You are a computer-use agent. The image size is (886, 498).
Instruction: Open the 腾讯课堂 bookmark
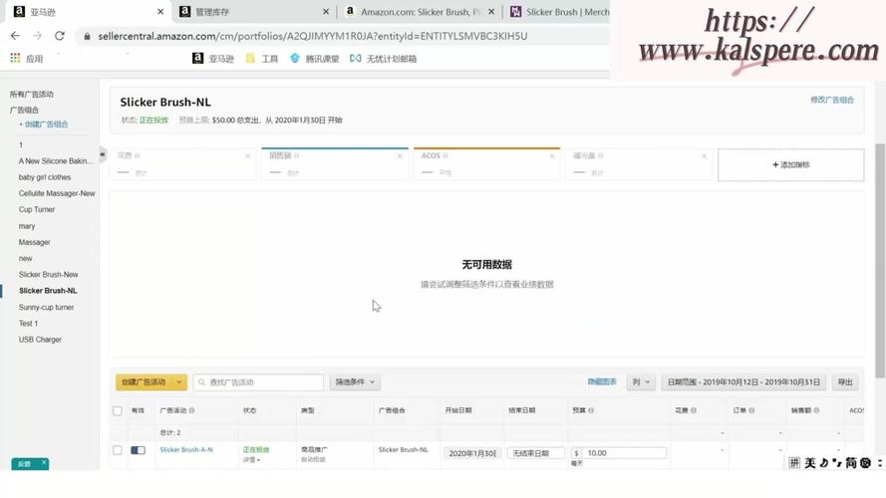pos(314,58)
